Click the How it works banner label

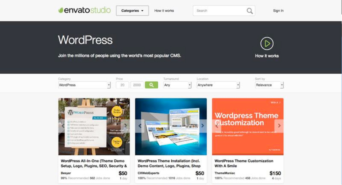click(x=267, y=56)
